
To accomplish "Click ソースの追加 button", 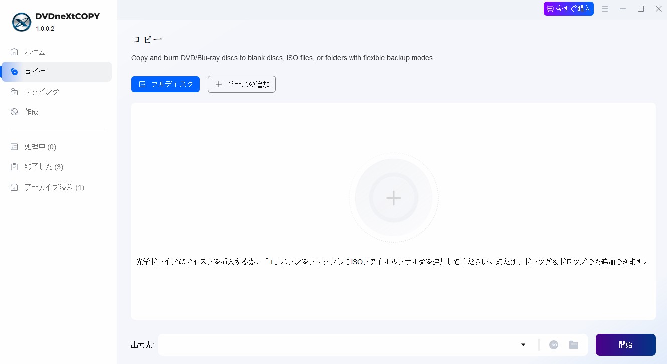I will click(242, 84).
